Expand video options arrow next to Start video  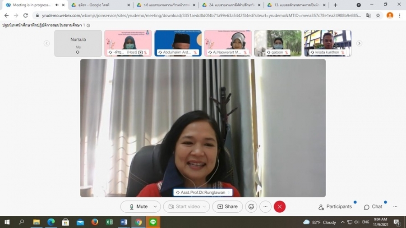point(204,206)
